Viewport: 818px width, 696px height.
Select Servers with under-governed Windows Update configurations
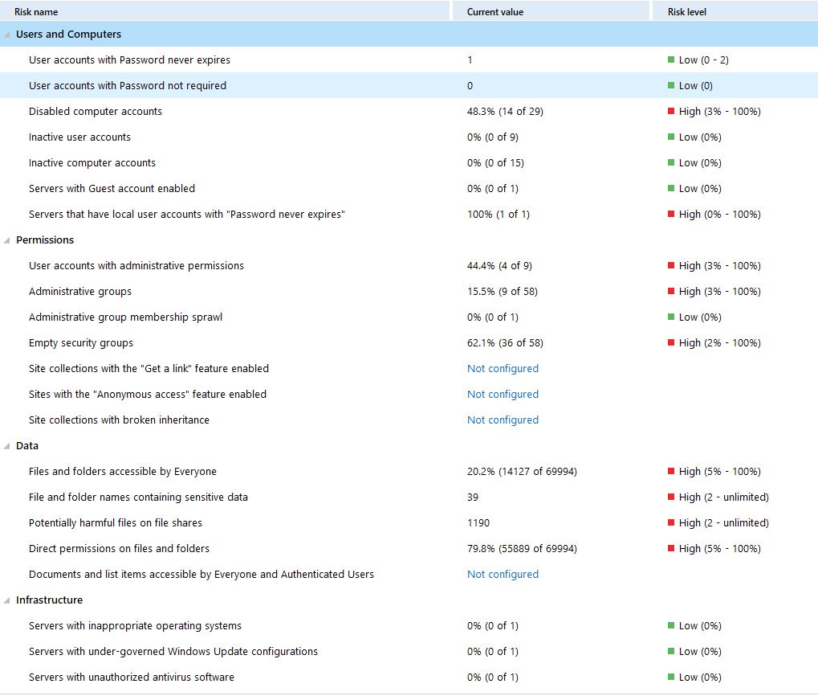pos(409,652)
